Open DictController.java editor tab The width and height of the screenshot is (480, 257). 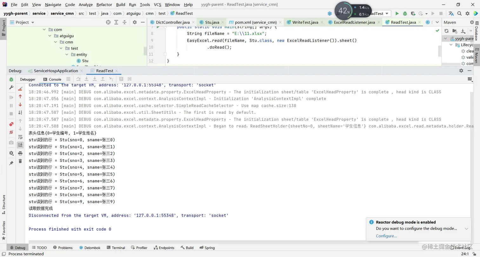coord(172,22)
